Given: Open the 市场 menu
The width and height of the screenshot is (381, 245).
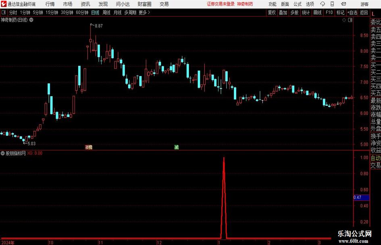Looking at the screenshot, I should point(68,4).
